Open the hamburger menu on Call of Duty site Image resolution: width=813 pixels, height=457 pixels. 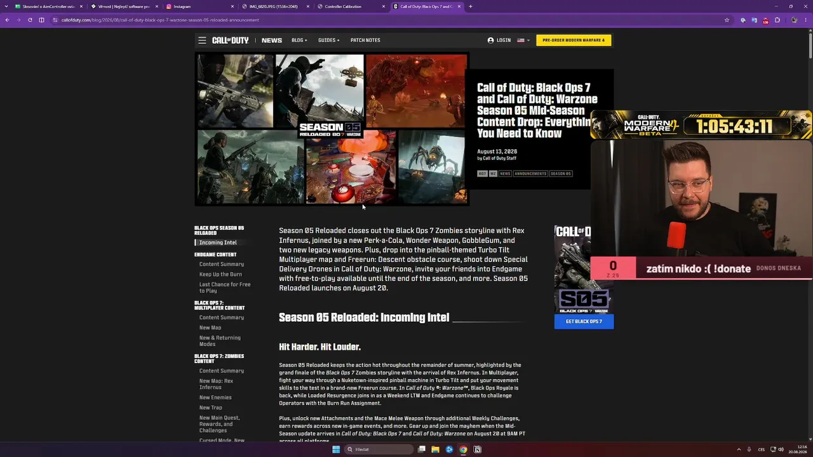click(202, 40)
